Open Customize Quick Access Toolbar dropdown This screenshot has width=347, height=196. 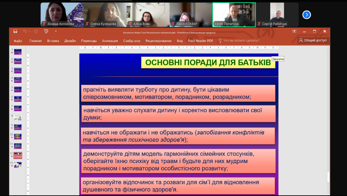tap(56, 32)
